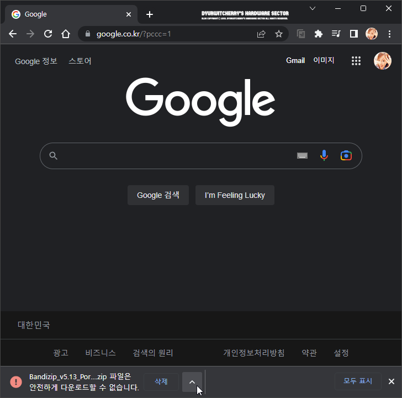Minimize the Chrome window
The width and height of the screenshot is (402, 398).
[x=338, y=8]
